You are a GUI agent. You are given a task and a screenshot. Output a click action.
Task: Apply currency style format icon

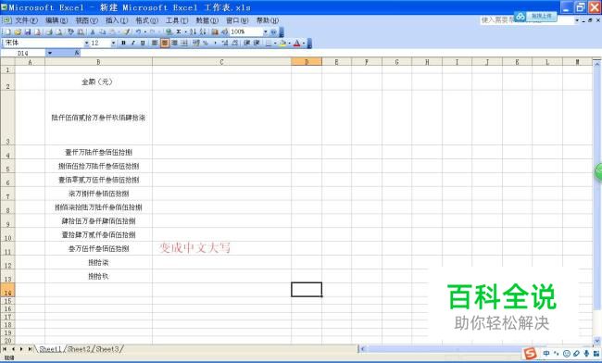pyautogui.click(x=196, y=43)
